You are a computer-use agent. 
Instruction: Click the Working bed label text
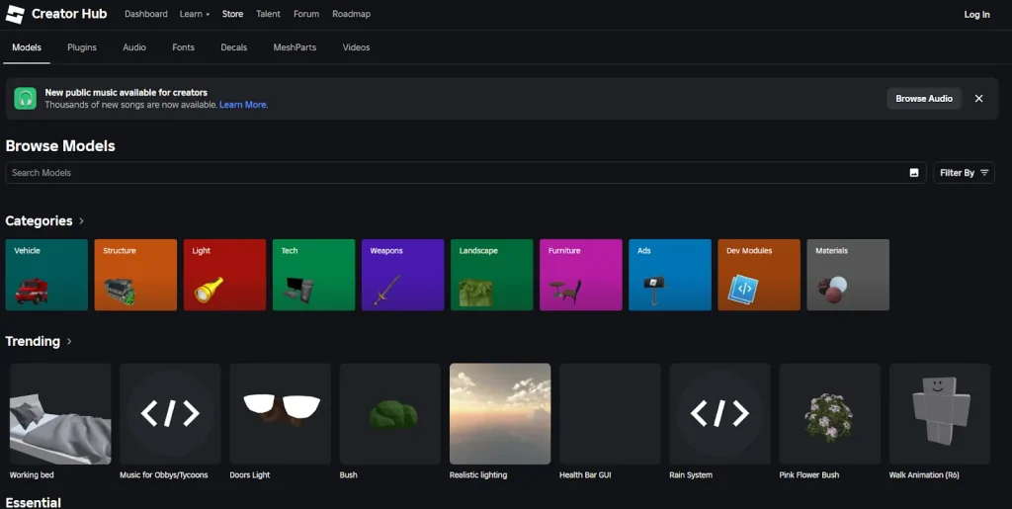point(32,474)
